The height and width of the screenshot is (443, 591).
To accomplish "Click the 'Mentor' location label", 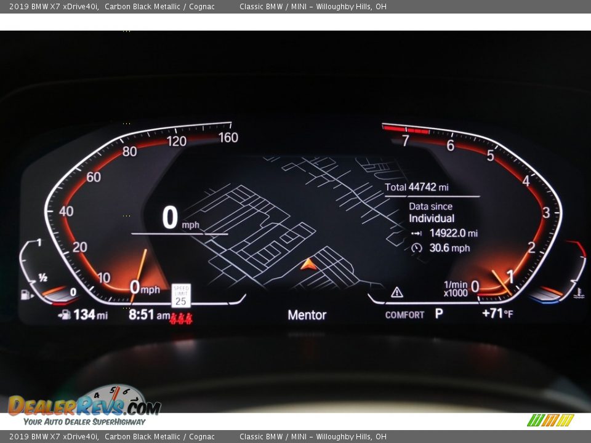I will [x=307, y=315].
